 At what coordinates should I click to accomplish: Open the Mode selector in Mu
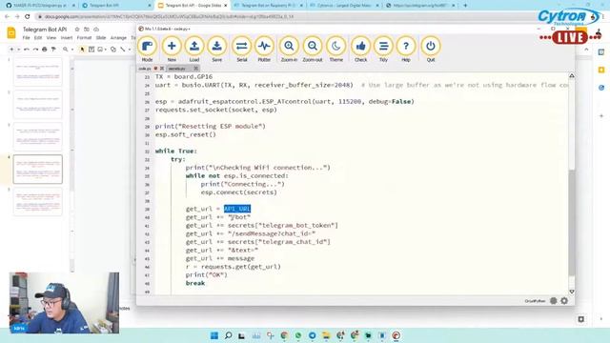(147, 49)
